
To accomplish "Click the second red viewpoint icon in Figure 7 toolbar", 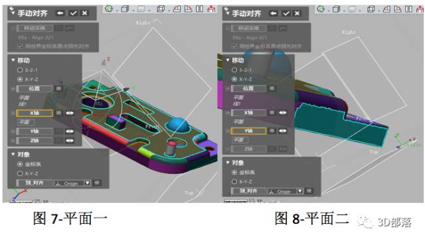I will tap(188, 9).
